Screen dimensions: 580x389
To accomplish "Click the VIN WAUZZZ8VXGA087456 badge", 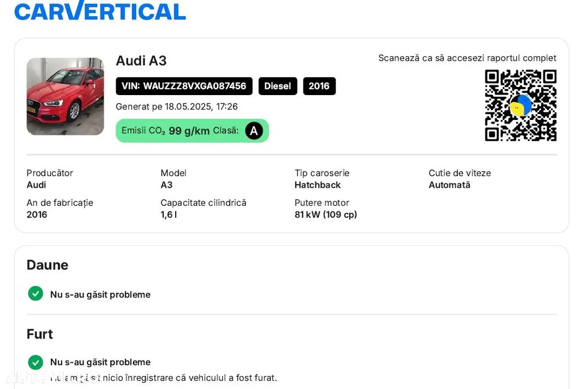I will pyautogui.click(x=184, y=86).
